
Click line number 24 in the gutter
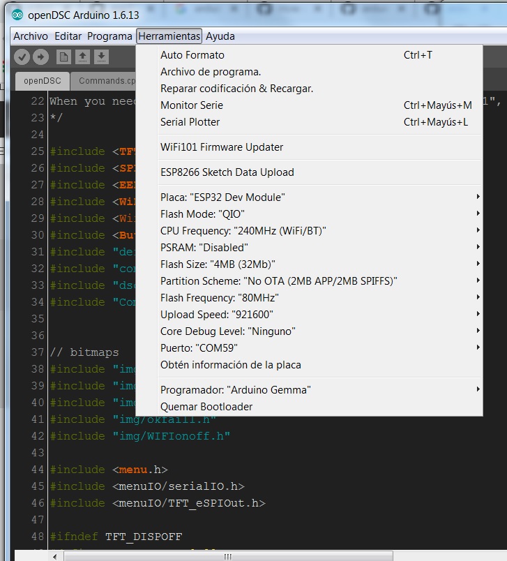[37, 135]
